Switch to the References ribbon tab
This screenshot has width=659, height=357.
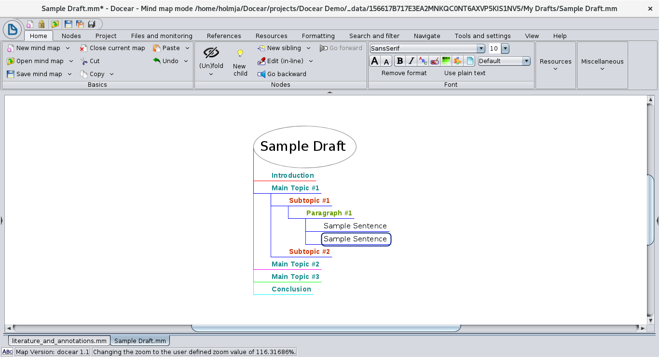224,36
